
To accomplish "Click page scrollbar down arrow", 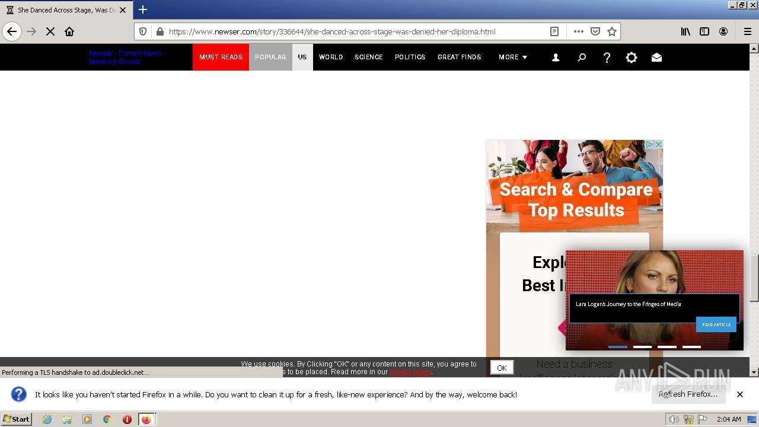I will coord(754,372).
